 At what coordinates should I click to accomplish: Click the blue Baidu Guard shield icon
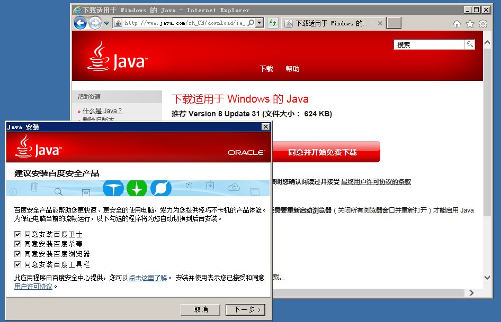(x=113, y=188)
